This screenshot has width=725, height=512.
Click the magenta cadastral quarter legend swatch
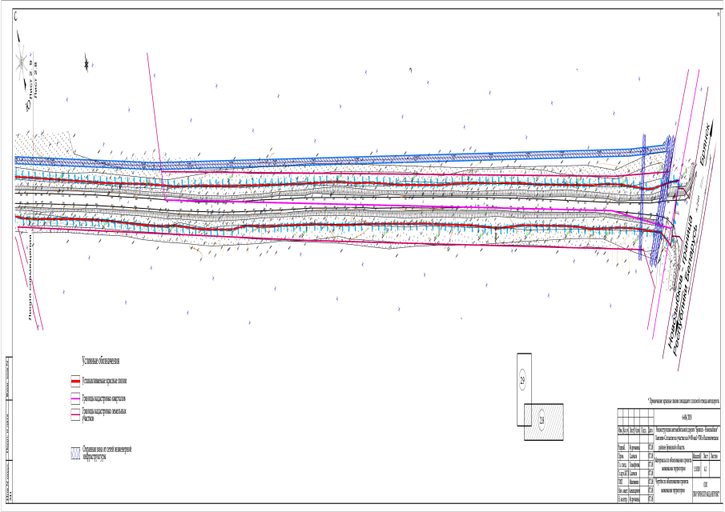75,398
